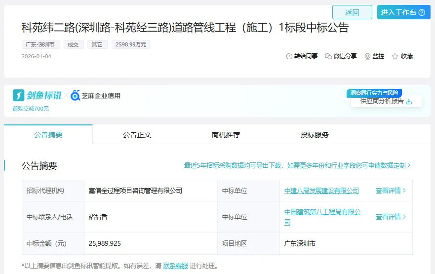The height and width of the screenshot is (274, 435).
Task: Switch to the 公告正文 tab
Action: tap(137, 134)
